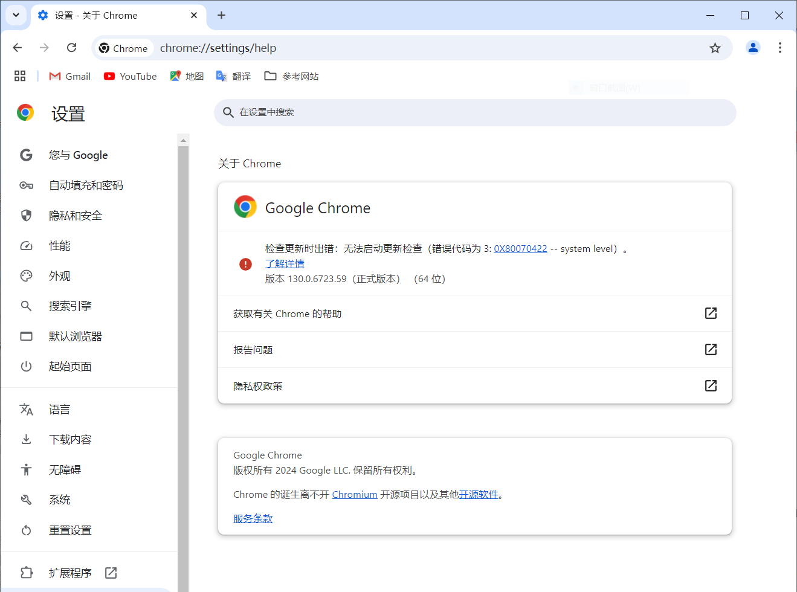The image size is (797, 592).
Task: Open 地图 bookmark
Action: tap(187, 76)
